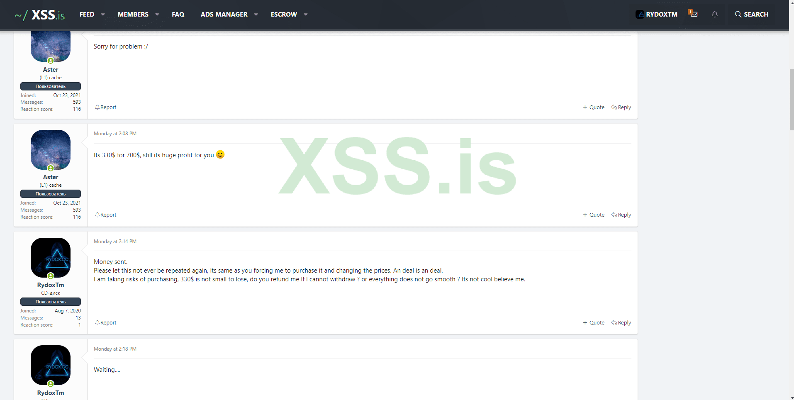Open the FAQ page

click(x=178, y=15)
